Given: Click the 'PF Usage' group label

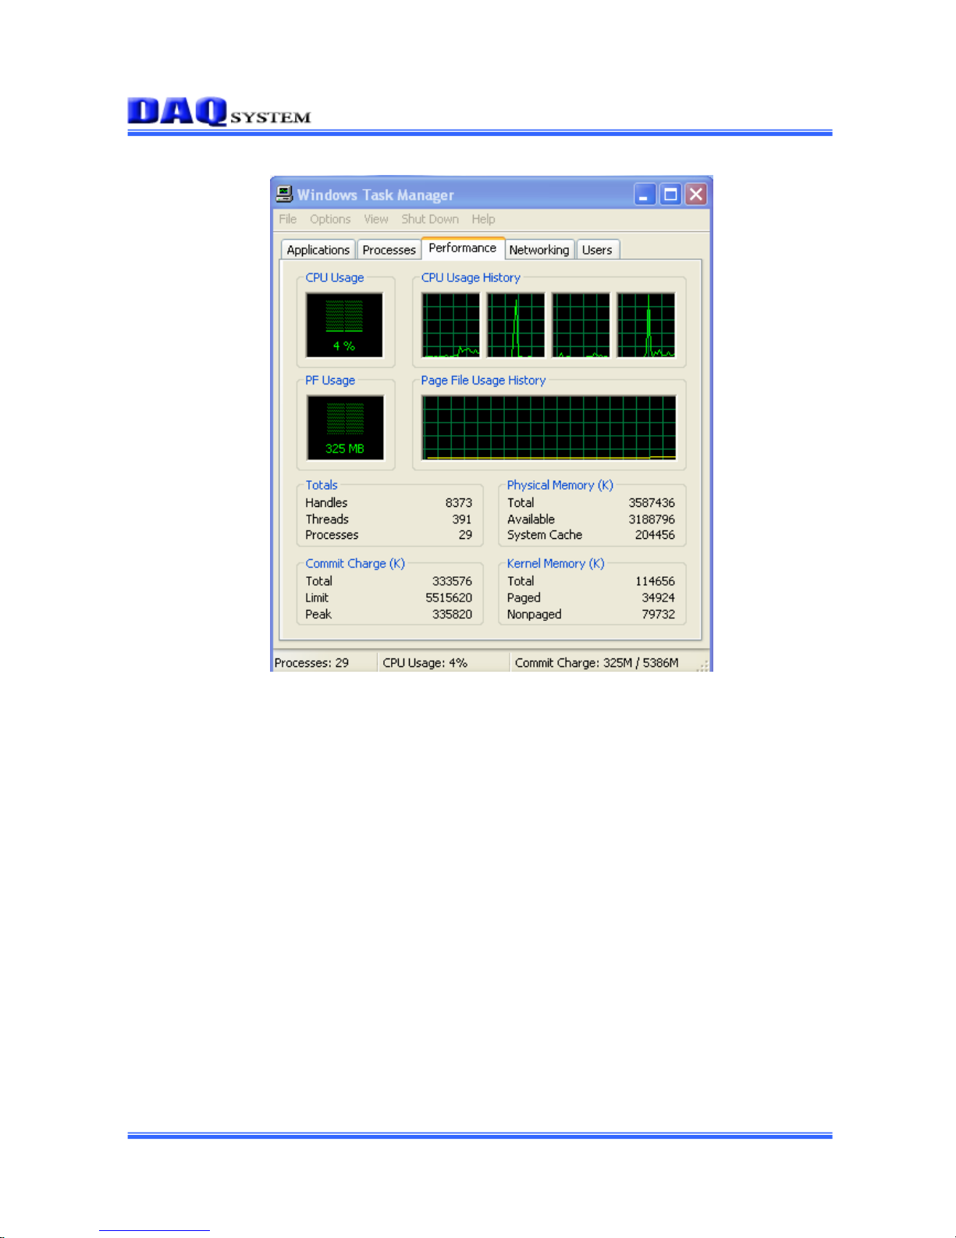Looking at the screenshot, I should [x=330, y=380].
